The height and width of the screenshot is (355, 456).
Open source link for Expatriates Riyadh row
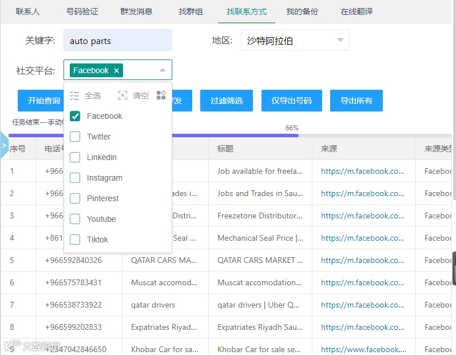pyautogui.click(x=362, y=327)
